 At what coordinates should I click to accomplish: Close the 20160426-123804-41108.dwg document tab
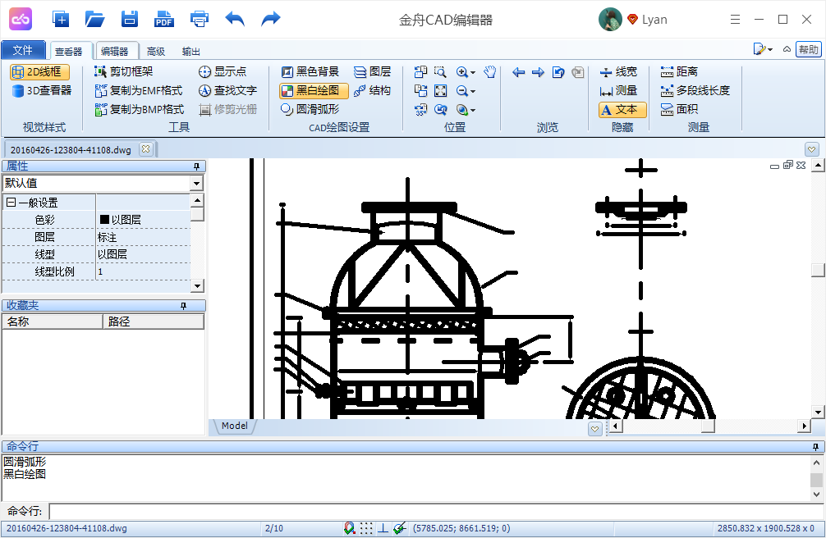pyautogui.click(x=146, y=149)
